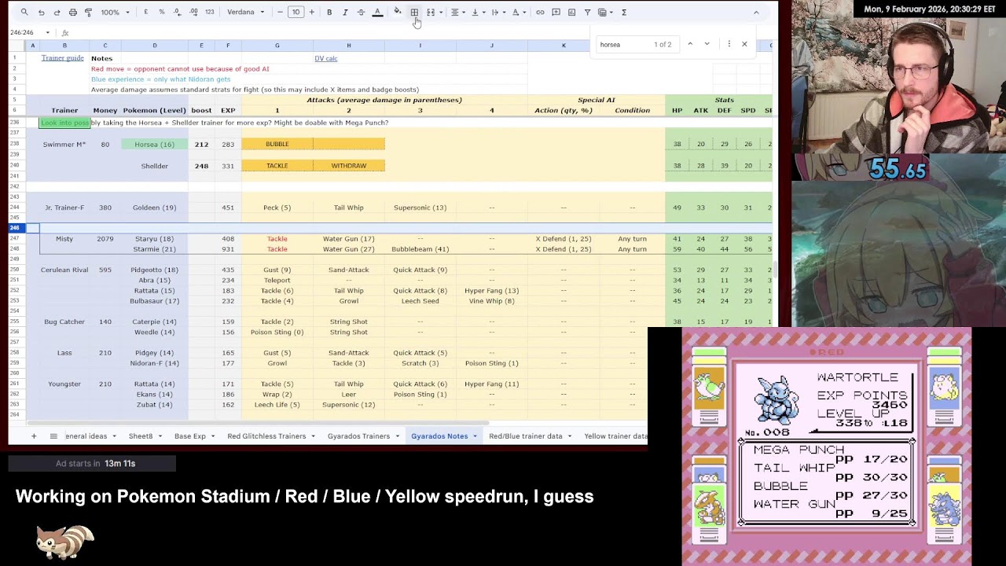Image resolution: width=1006 pixels, height=566 pixels.
Task: Expand the Gyarados Notes tab menu arrow
Action: point(475,436)
